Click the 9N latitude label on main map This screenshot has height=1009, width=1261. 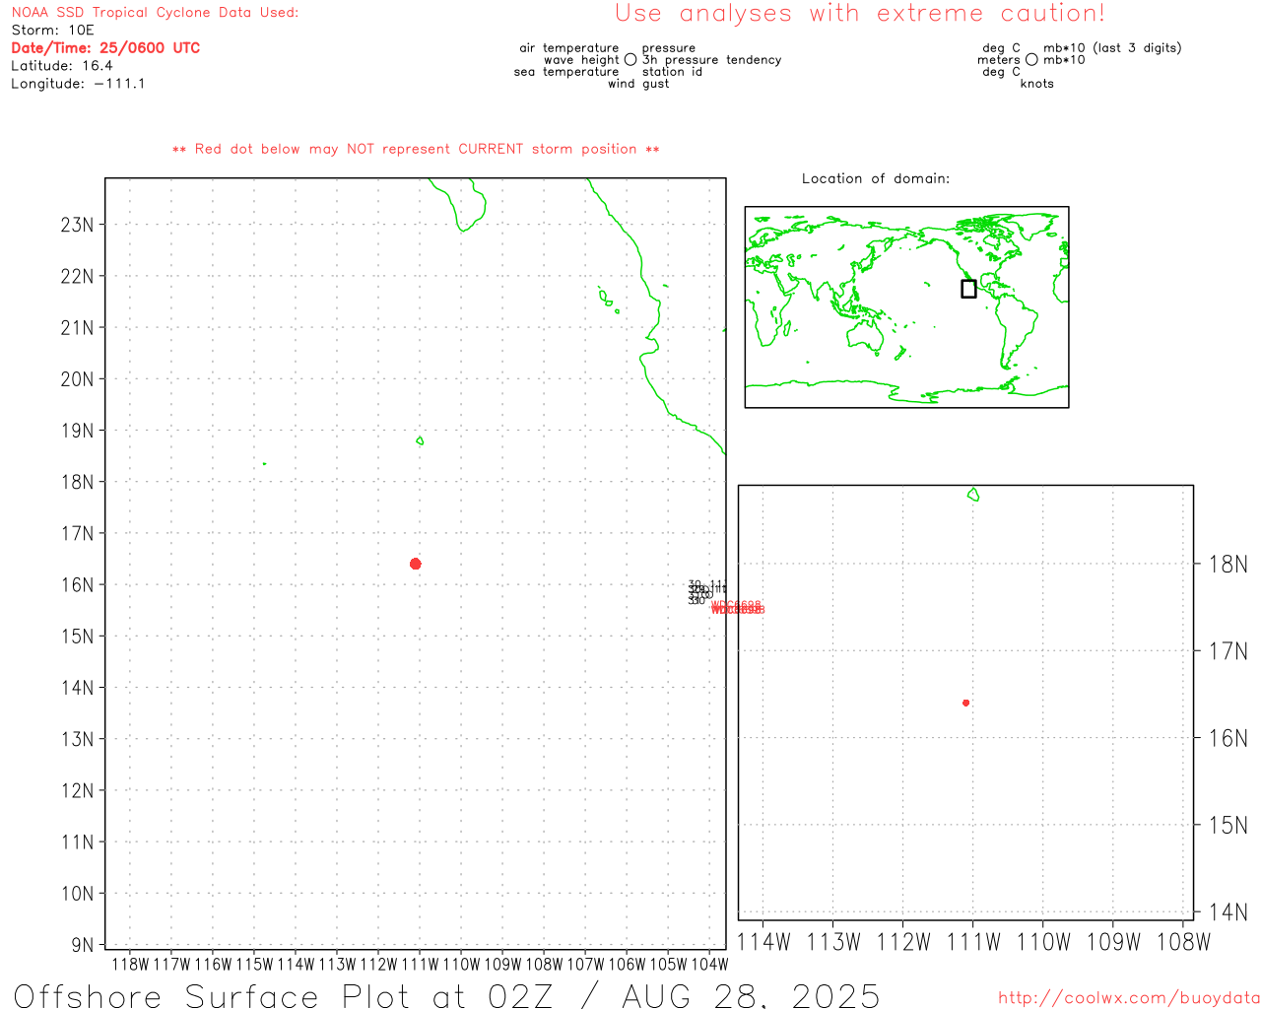point(83,945)
